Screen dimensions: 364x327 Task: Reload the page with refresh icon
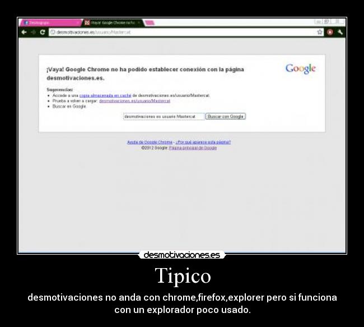pyautogui.click(x=42, y=32)
